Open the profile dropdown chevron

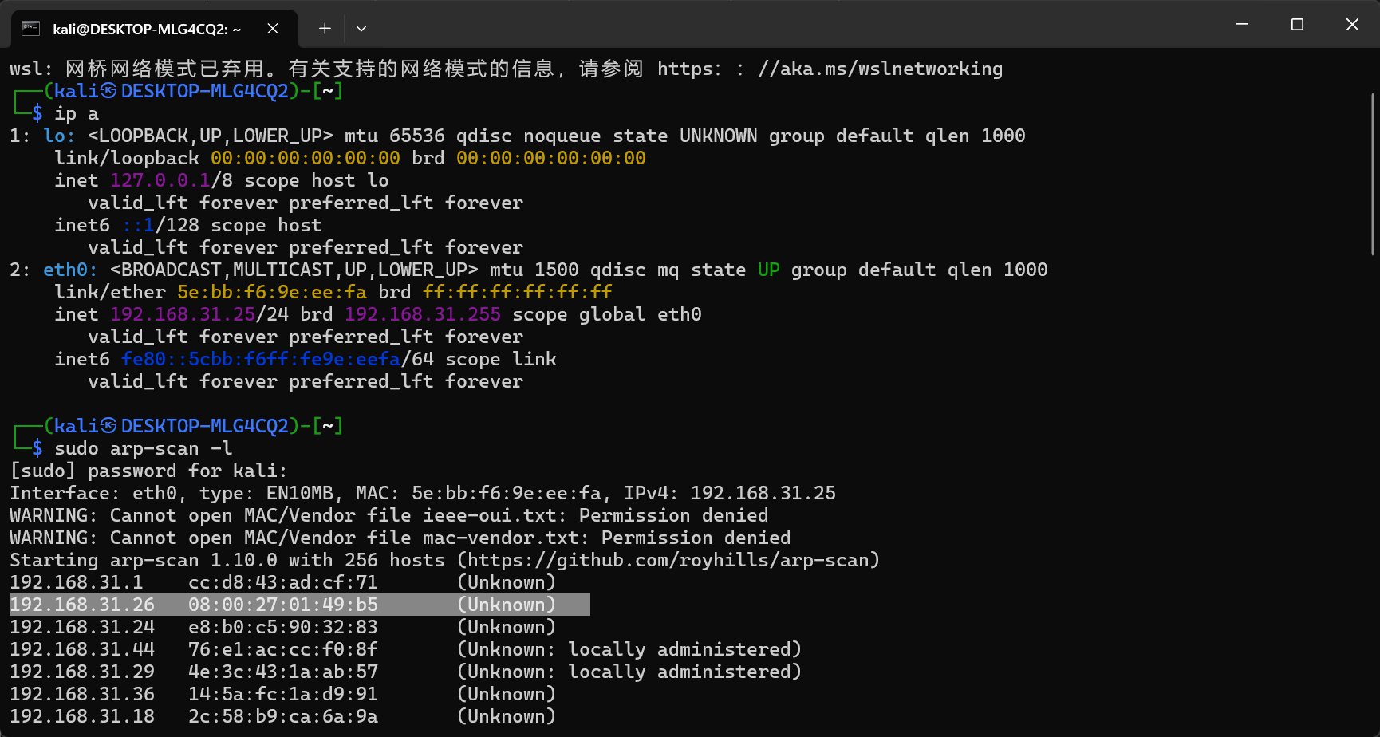pyautogui.click(x=361, y=29)
